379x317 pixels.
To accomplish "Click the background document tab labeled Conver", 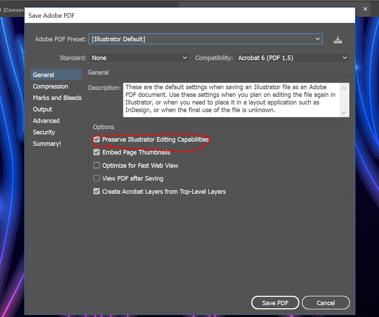I will pos(12,10).
